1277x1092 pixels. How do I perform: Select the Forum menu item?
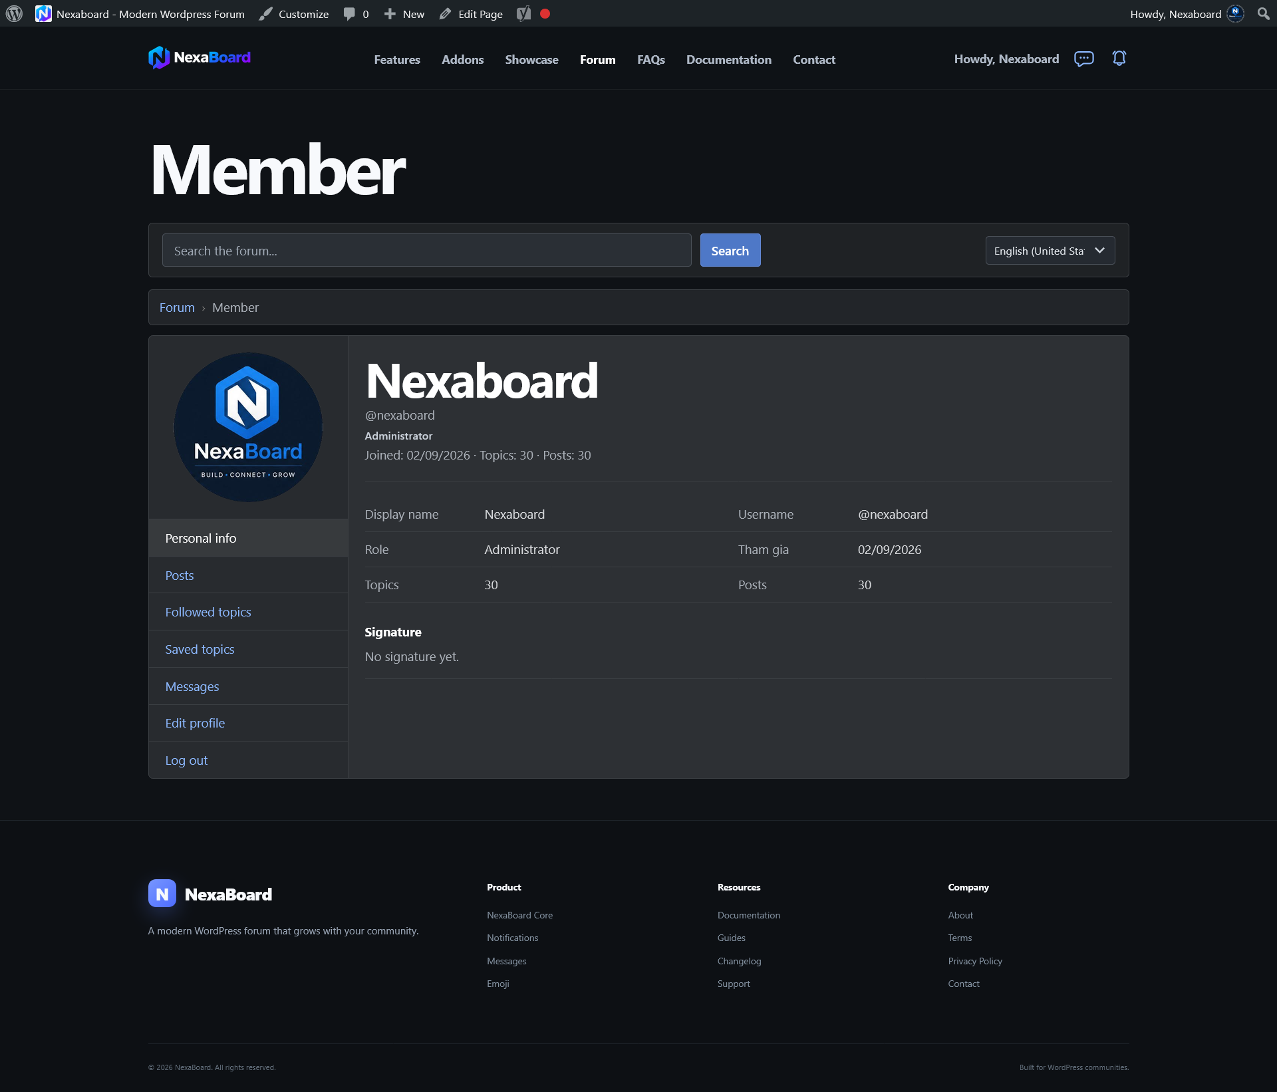(x=597, y=59)
